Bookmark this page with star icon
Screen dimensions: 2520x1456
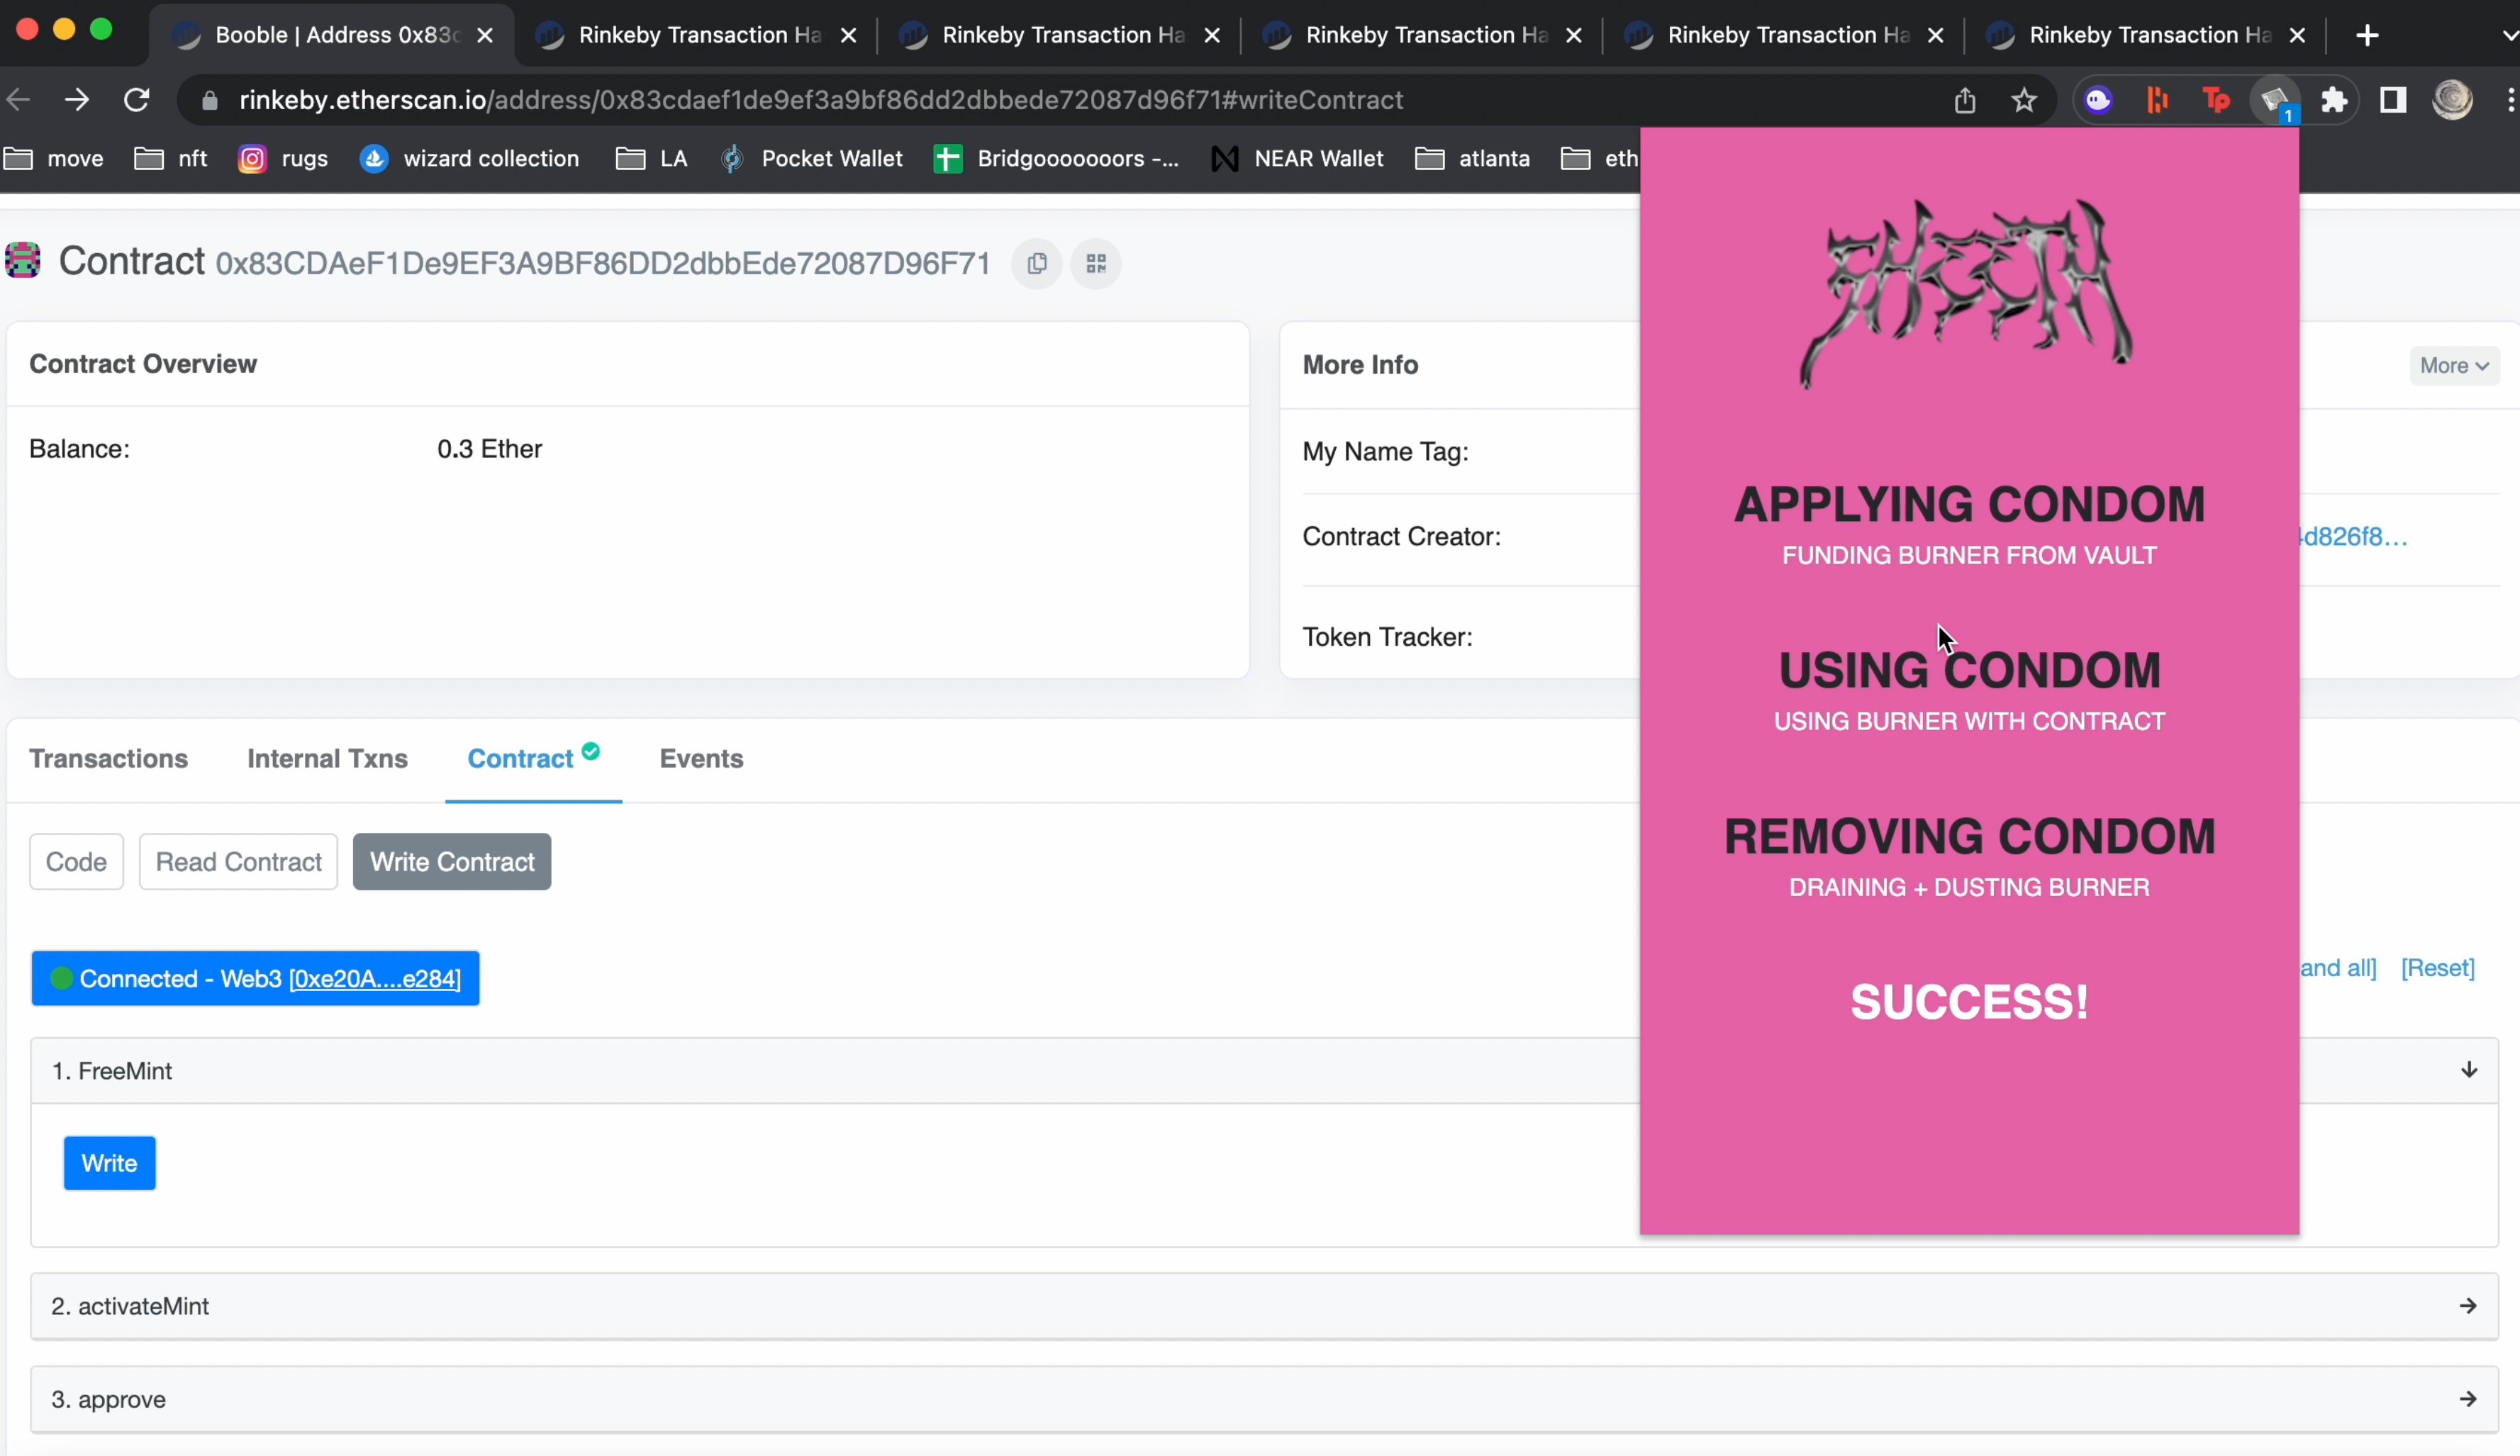pos(2024,100)
